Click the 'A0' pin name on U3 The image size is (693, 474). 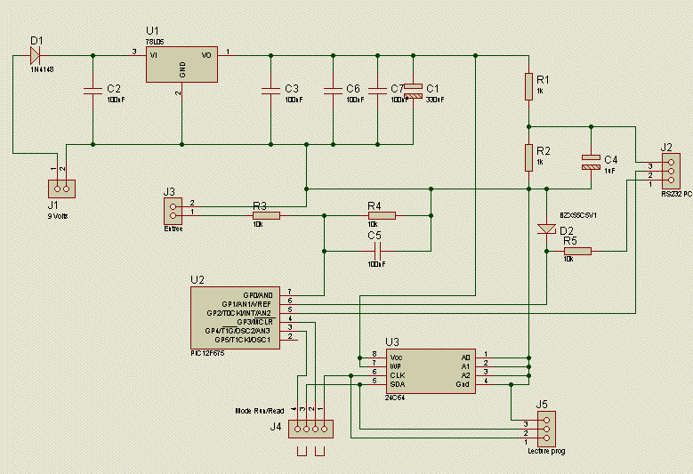click(x=466, y=358)
